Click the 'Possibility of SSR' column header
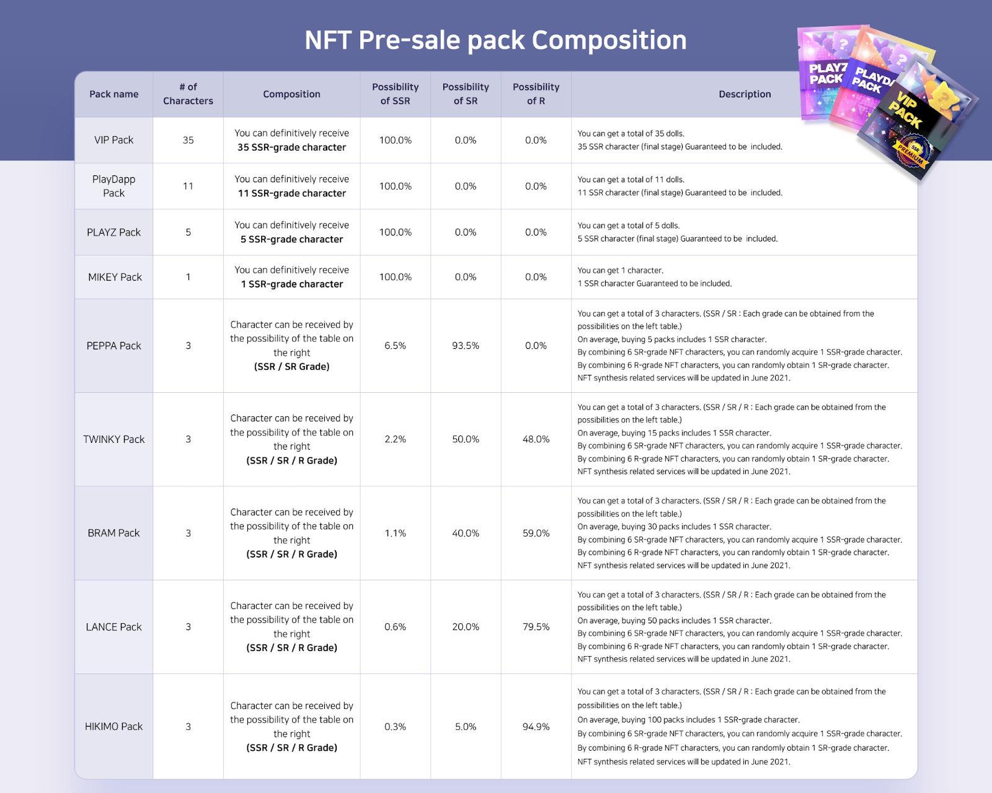This screenshot has width=992, height=793. (395, 94)
